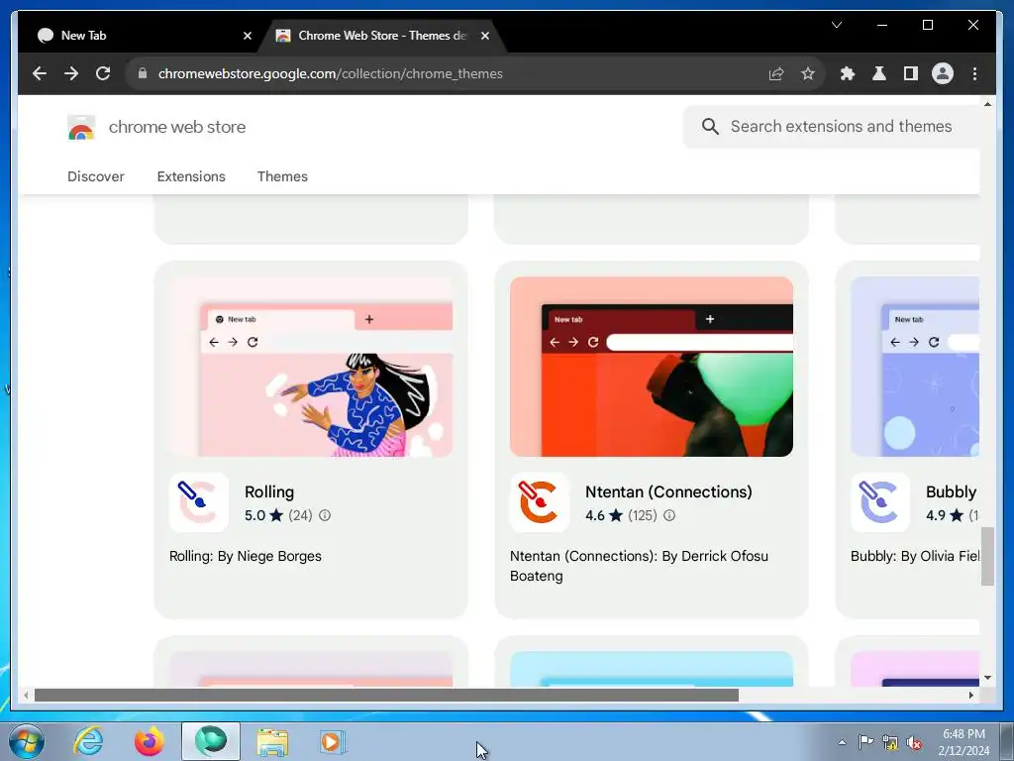Click the Action Center flag icon
The width and height of the screenshot is (1014, 761).
865,742
